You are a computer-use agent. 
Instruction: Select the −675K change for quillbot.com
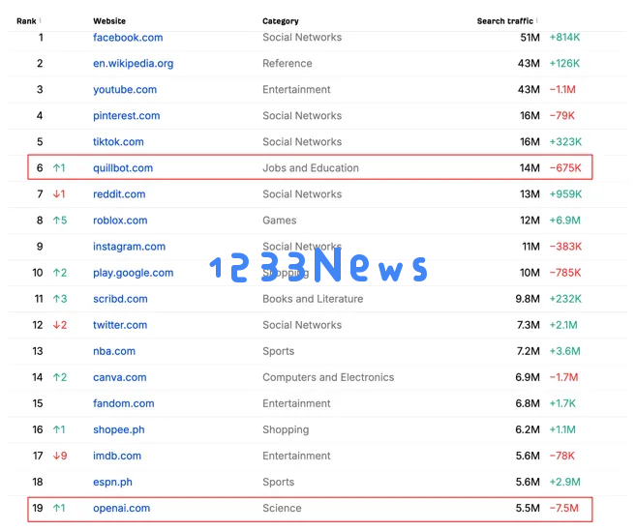[565, 168]
